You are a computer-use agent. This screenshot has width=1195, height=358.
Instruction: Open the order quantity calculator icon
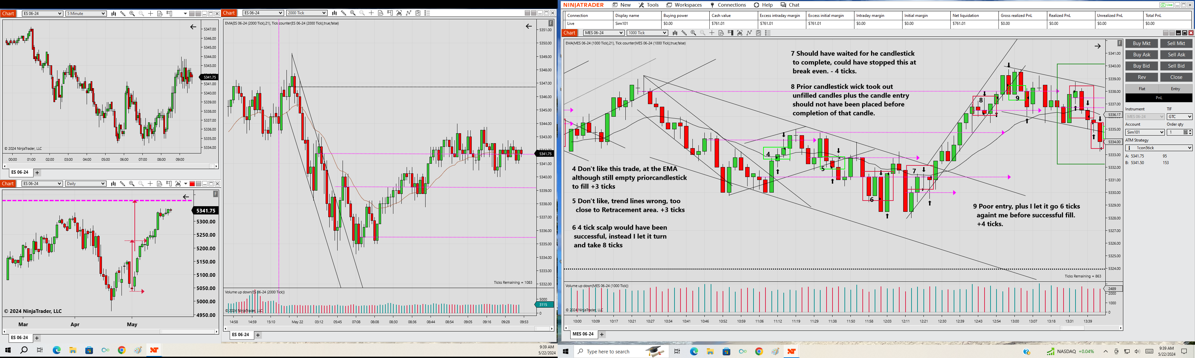click(1186, 133)
